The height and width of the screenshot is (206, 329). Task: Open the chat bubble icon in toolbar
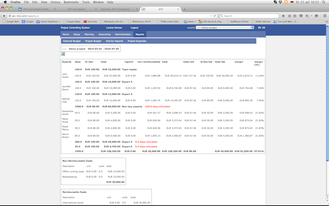point(316,16)
